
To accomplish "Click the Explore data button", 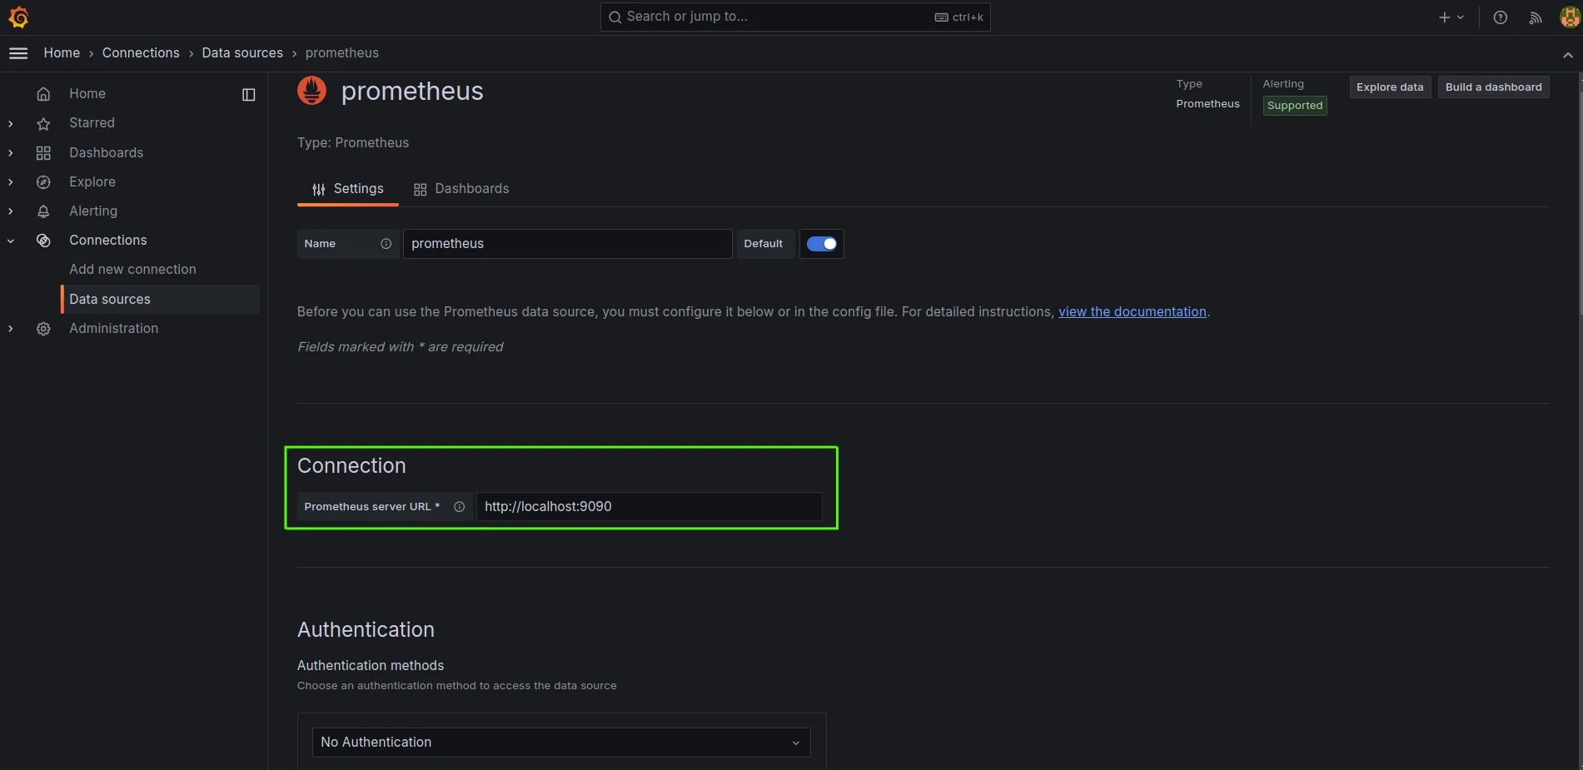I will pyautogui.click(x=1389, y=87).
